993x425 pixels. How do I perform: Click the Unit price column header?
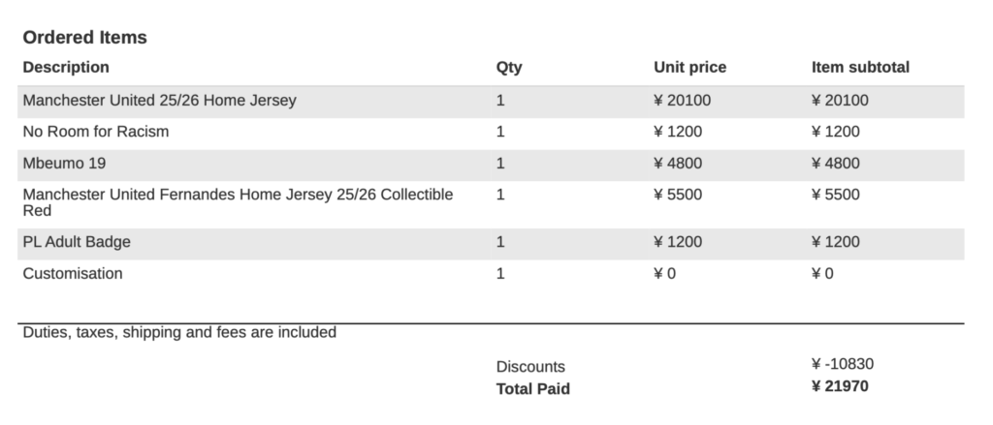[689, 67]
